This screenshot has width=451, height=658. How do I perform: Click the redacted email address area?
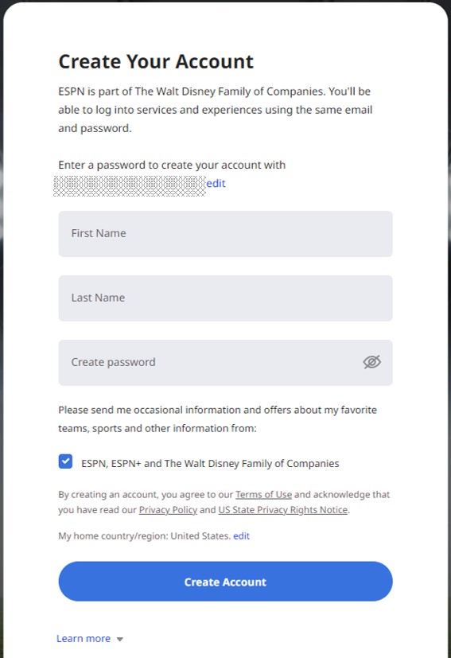pyautogui.click(x=130, y=186)
